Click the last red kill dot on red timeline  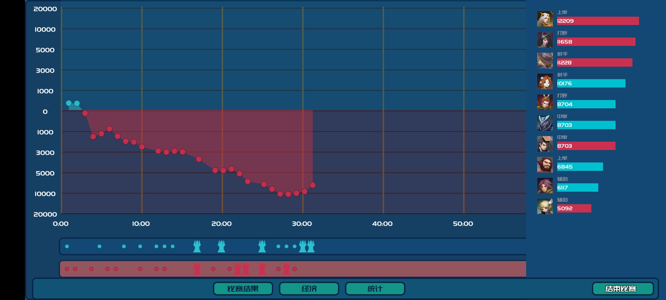pos(295,269)
